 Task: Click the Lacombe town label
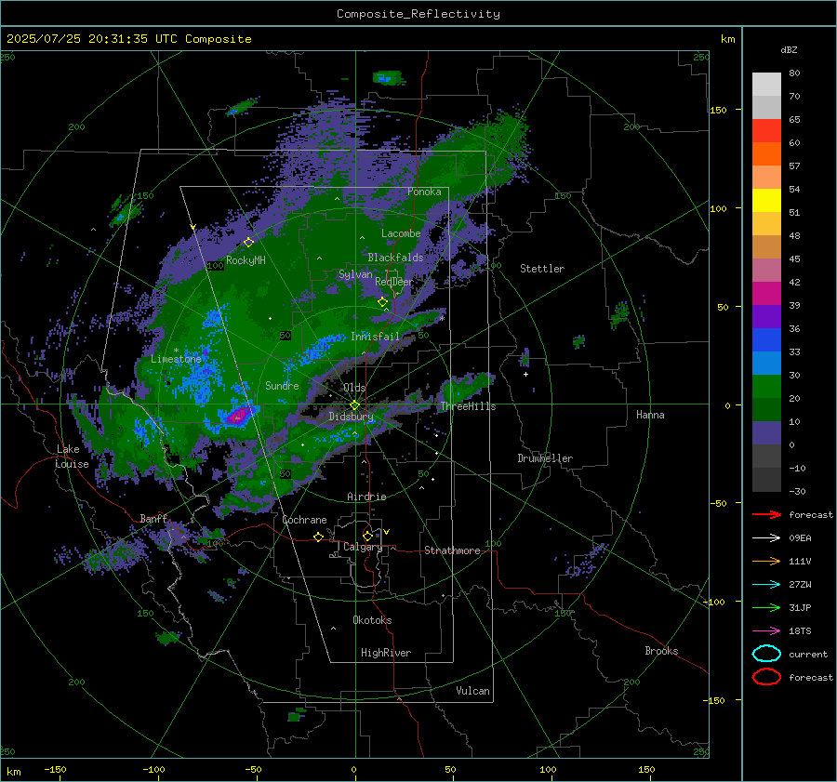401,233
